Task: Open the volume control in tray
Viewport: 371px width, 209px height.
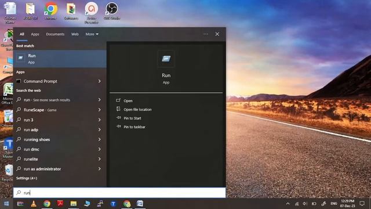Action: pyautogui.click(x=305, y=204)
